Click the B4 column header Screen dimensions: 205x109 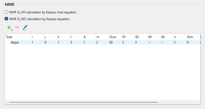pyautogui.click(x=163, y=37)
